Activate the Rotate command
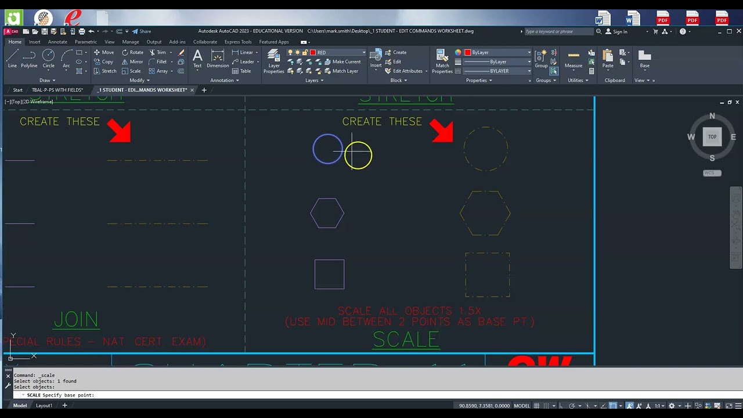The width and height of the screenshot is (743, 418). (132, 52)
